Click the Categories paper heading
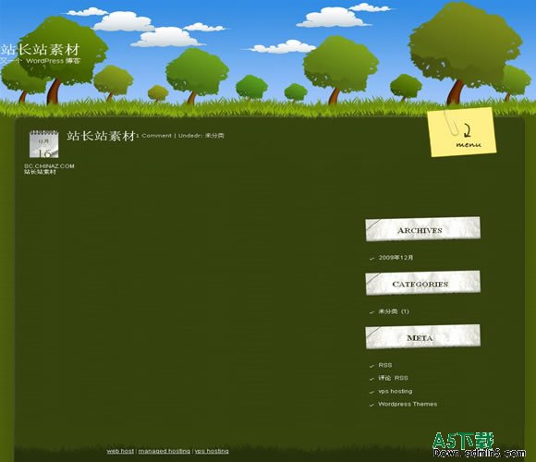The width and height of the screenshot is (536, 462). click(423, 283)
